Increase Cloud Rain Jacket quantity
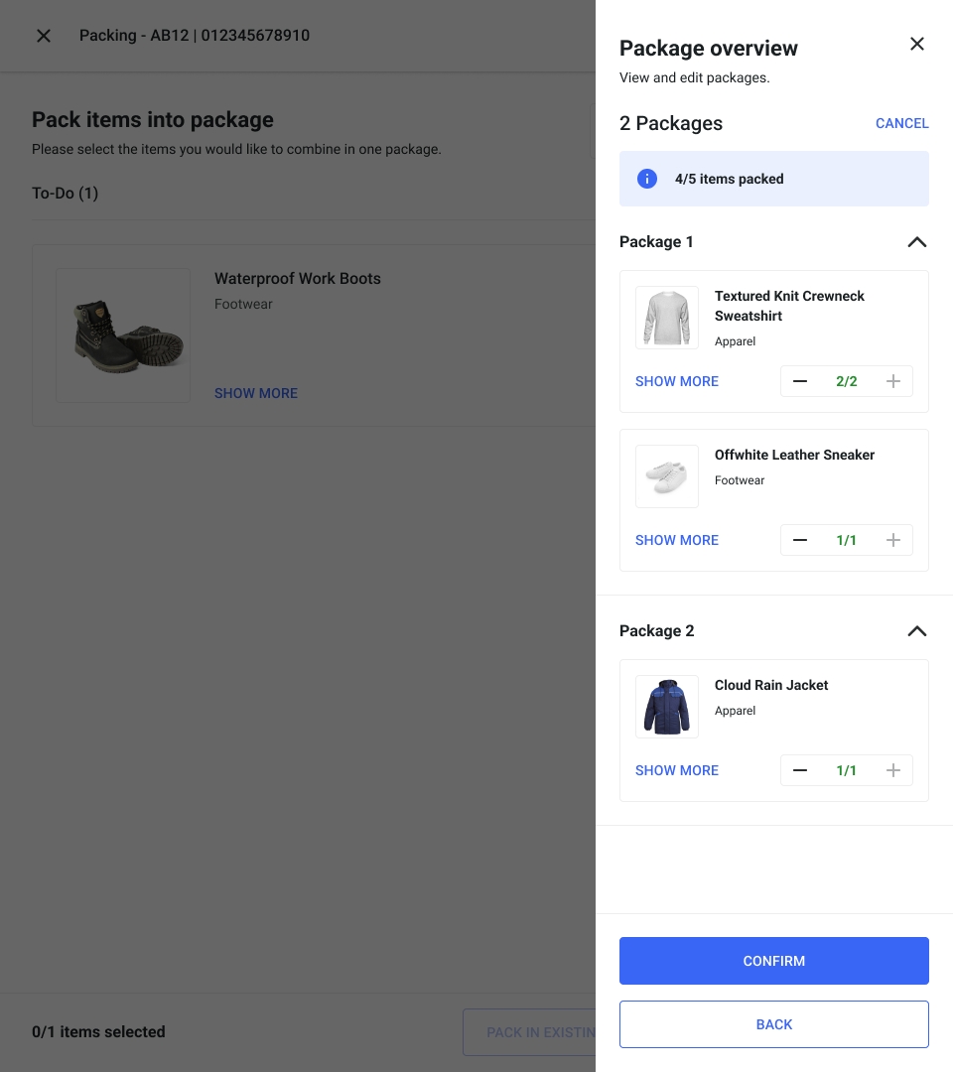 click(893, 770)
